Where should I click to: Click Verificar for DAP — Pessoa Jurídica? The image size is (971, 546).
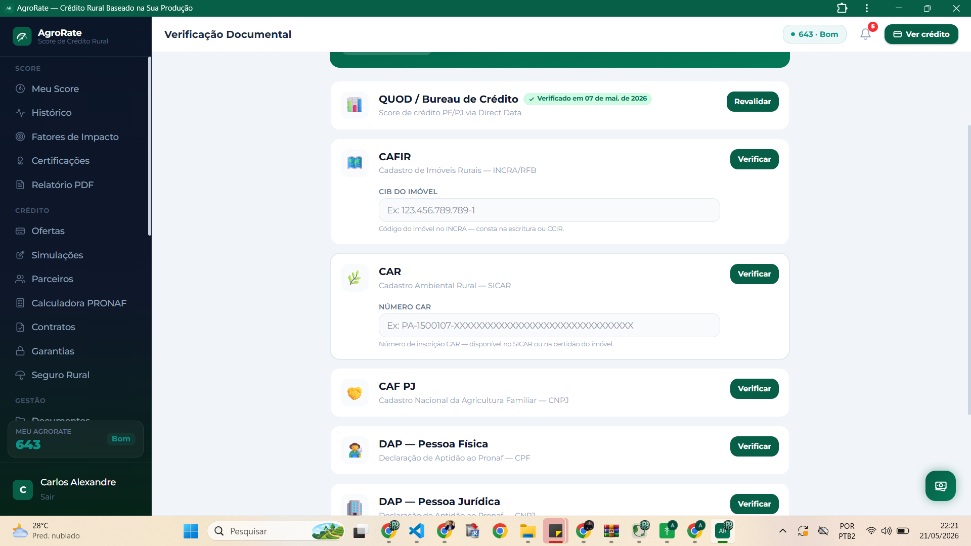click(x=754, y=504)
